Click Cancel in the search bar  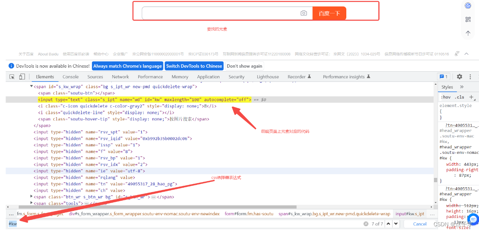point(420,224)
